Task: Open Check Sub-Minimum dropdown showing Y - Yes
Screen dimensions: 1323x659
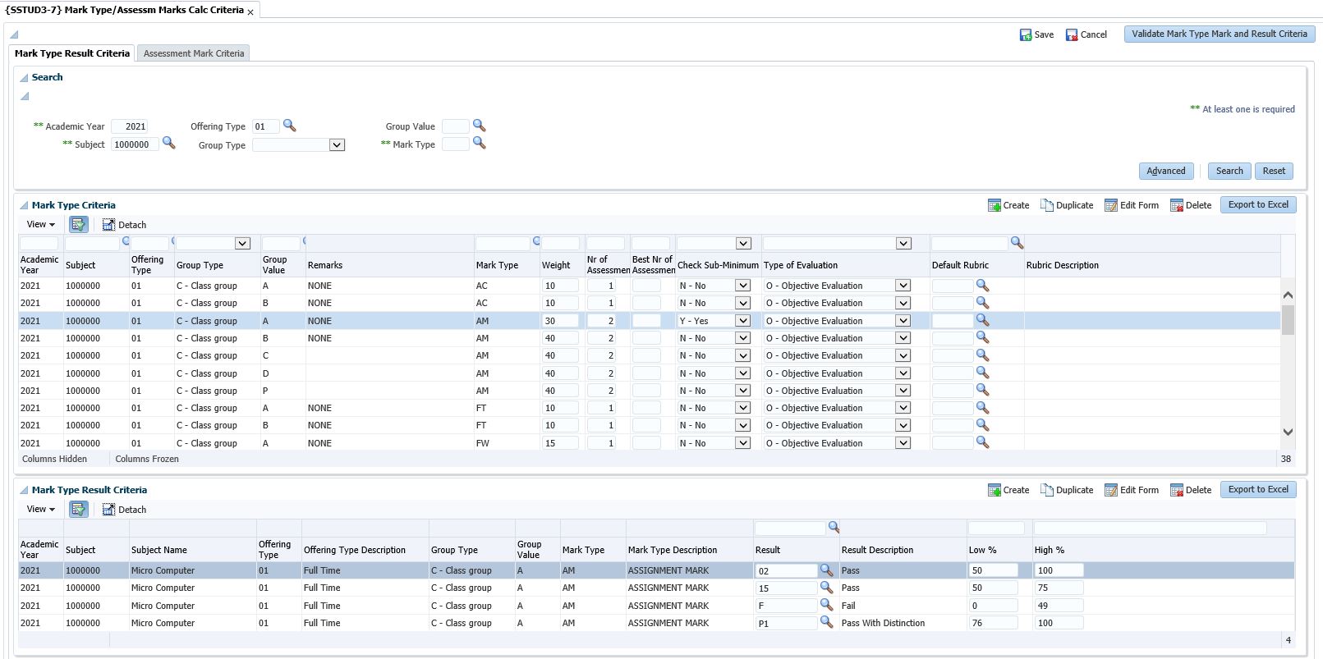Action: (742, 321)
